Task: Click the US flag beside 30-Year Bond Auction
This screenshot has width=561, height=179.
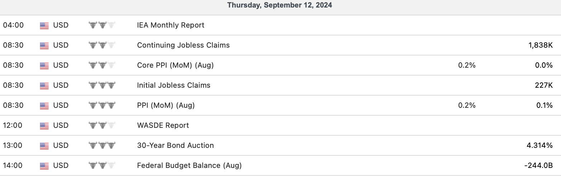Action: point(44,146)
